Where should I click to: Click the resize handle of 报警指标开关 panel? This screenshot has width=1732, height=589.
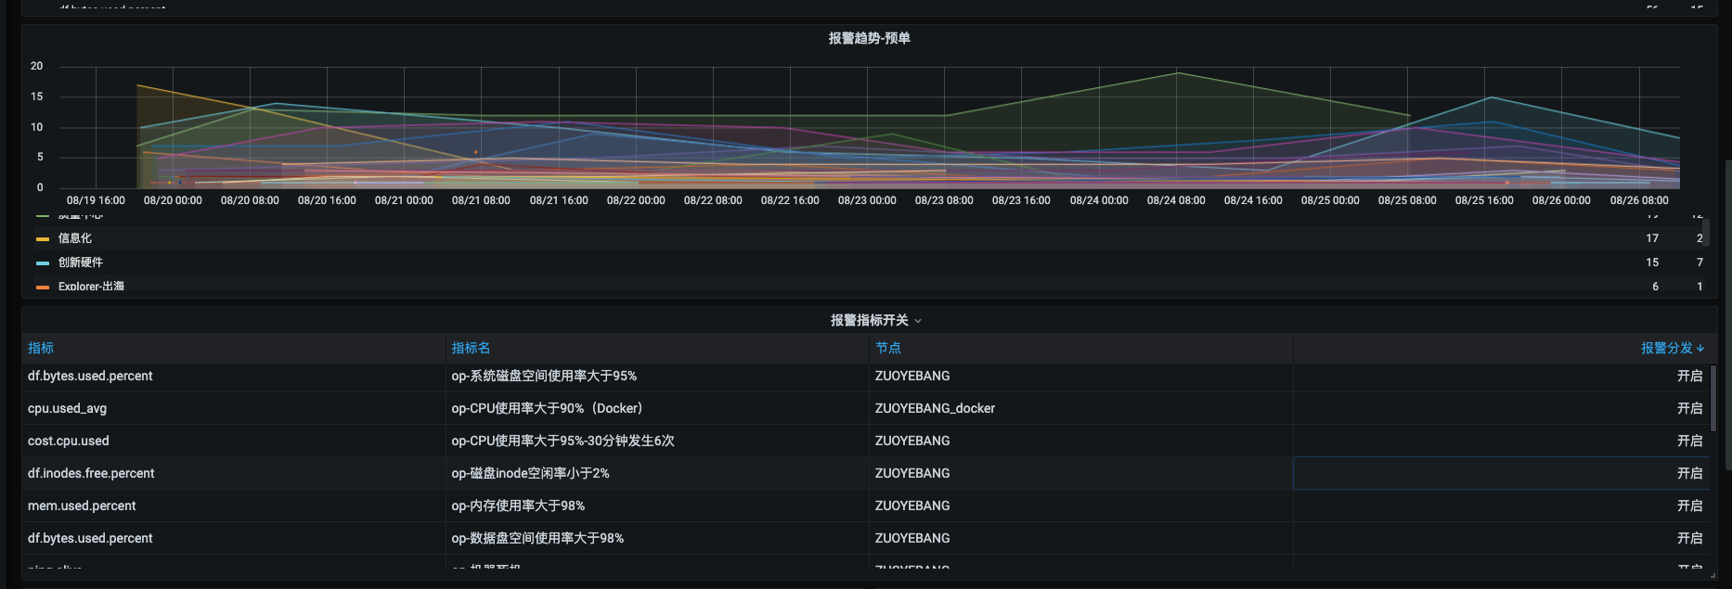pyautogui.click(x=1713, y=575)
